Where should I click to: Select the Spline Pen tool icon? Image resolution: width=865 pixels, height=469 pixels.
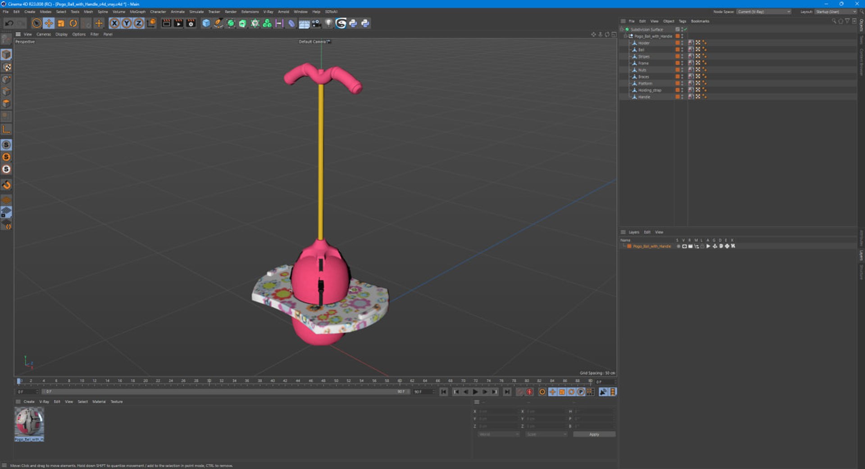pyautogui.click(x=218, y=23)
